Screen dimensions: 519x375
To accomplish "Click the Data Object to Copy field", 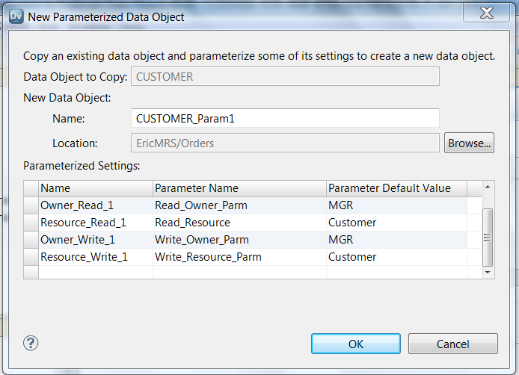I will (285, 76).
